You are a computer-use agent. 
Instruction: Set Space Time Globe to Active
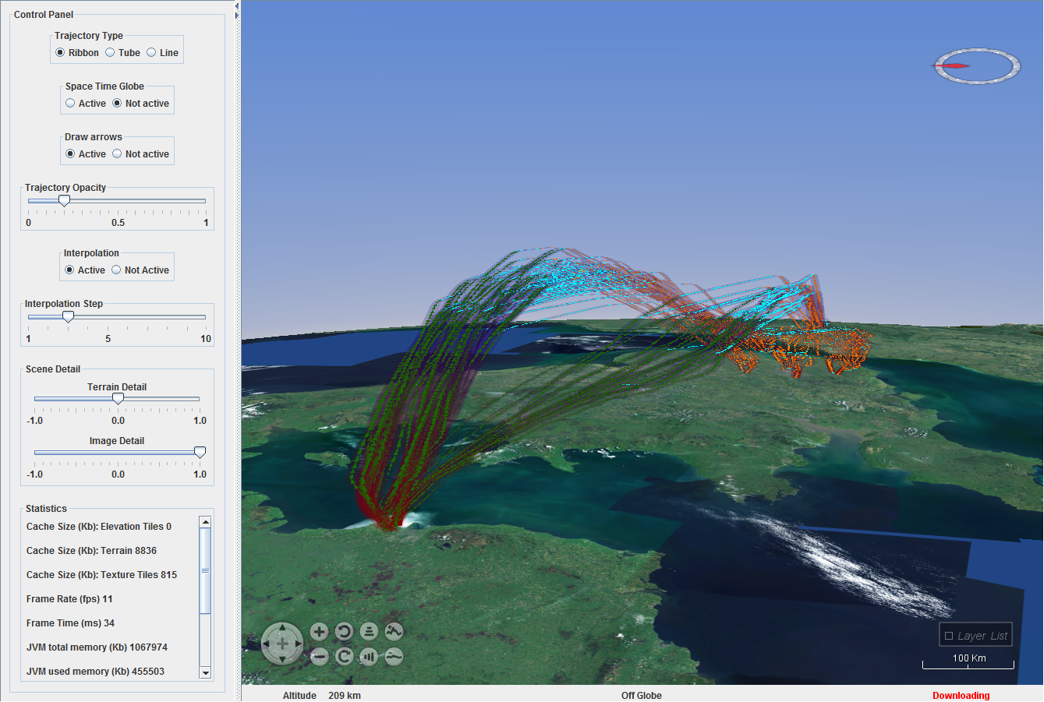71,104
